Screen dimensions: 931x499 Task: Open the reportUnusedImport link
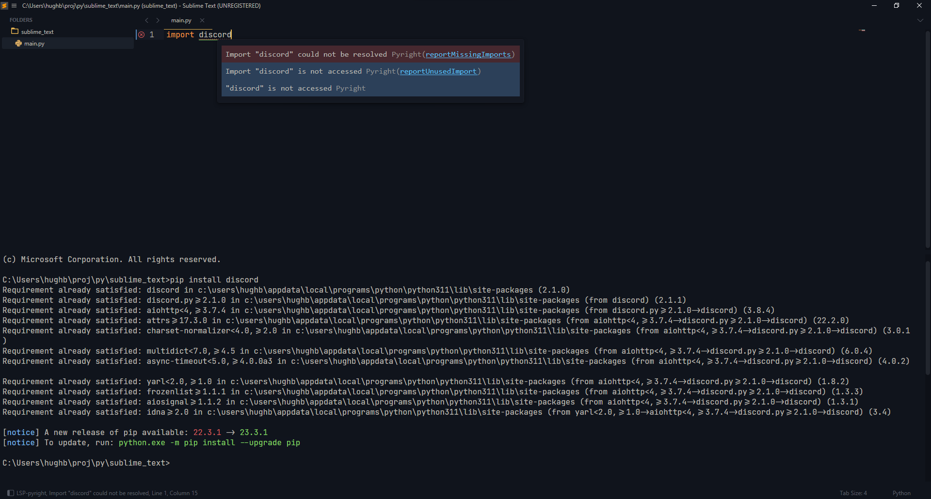pos(438,72)
